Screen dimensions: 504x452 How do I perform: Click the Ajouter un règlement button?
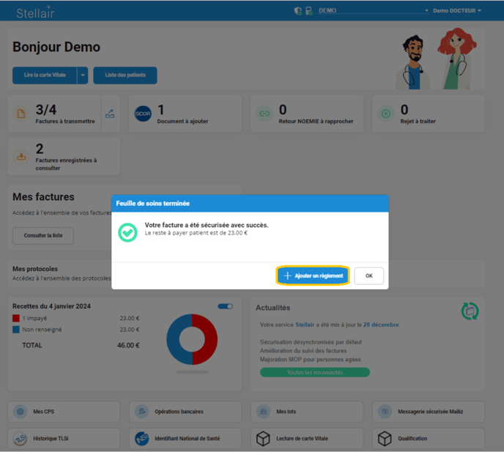tap(313, 275)
